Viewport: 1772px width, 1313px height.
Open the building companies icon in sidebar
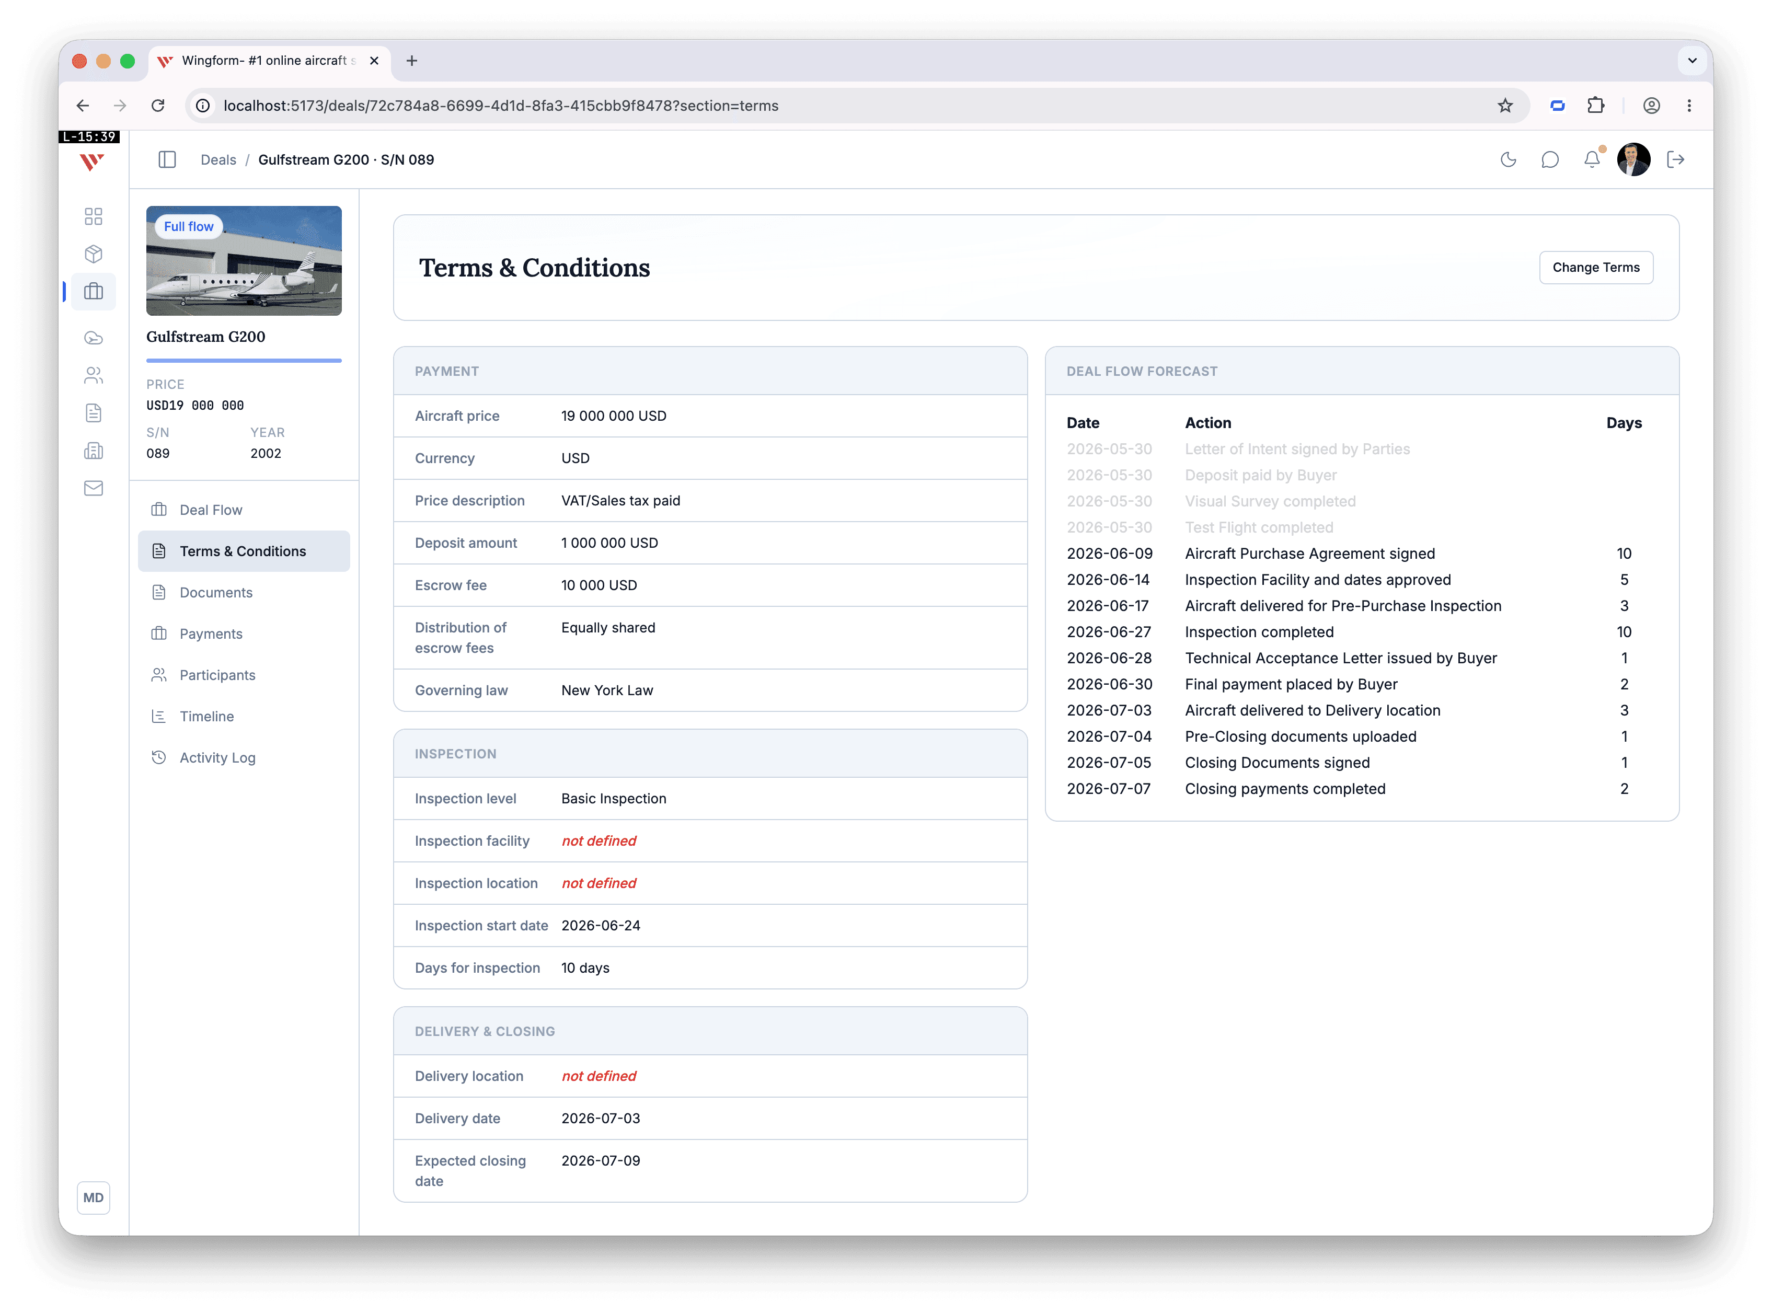[94, 451]
